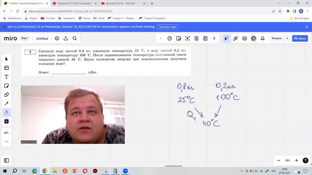
Task: Click the 95% zoom level
Action: 288,160
